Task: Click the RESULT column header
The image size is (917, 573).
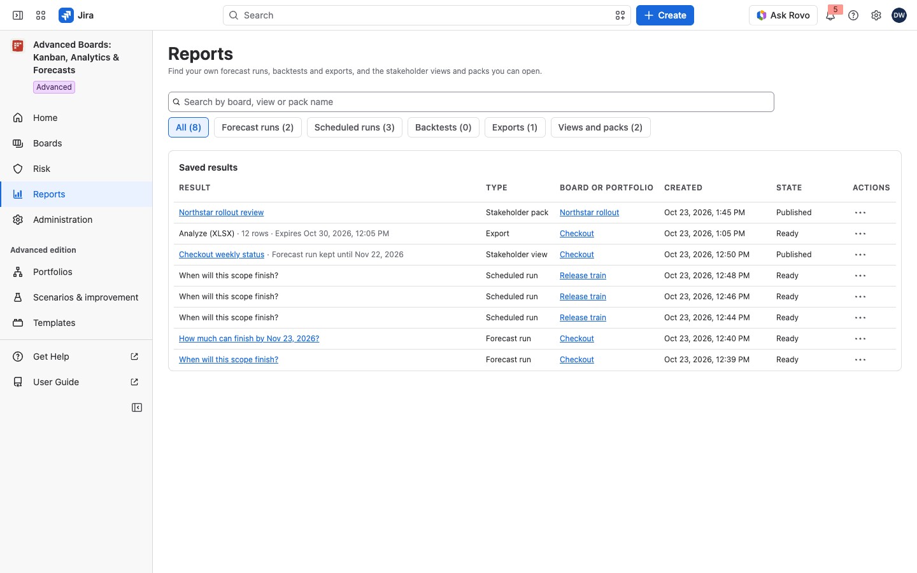Action: (x=195, y=188)
